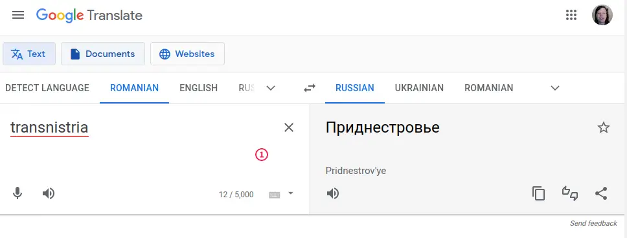Swap source and target languages
627x238 pixels.
pos(310,88)
